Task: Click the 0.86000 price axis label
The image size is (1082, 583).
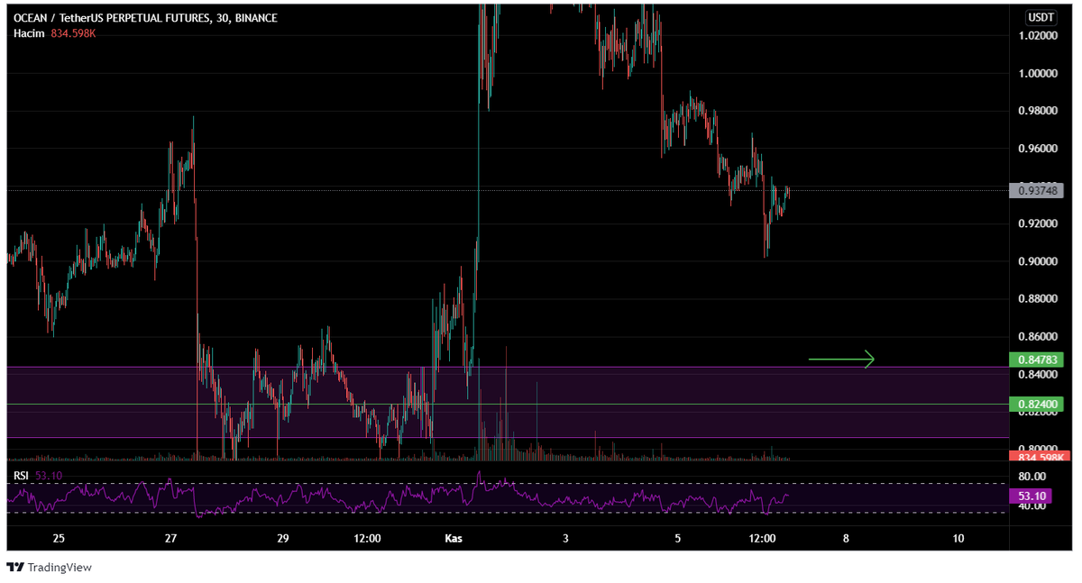Action: pyautogui.click(x=1037, y=336)
